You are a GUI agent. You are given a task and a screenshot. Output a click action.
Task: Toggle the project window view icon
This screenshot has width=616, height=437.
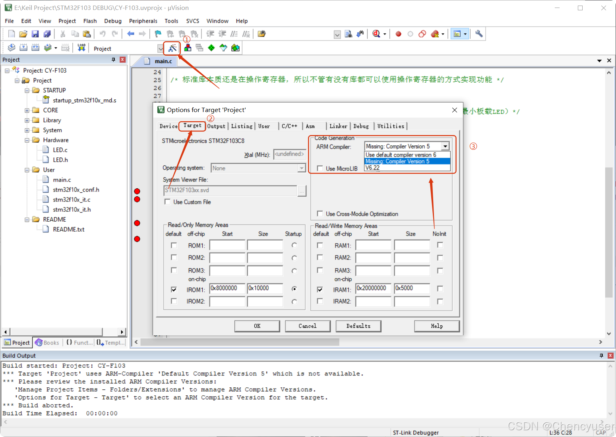[x=457, y=34]
